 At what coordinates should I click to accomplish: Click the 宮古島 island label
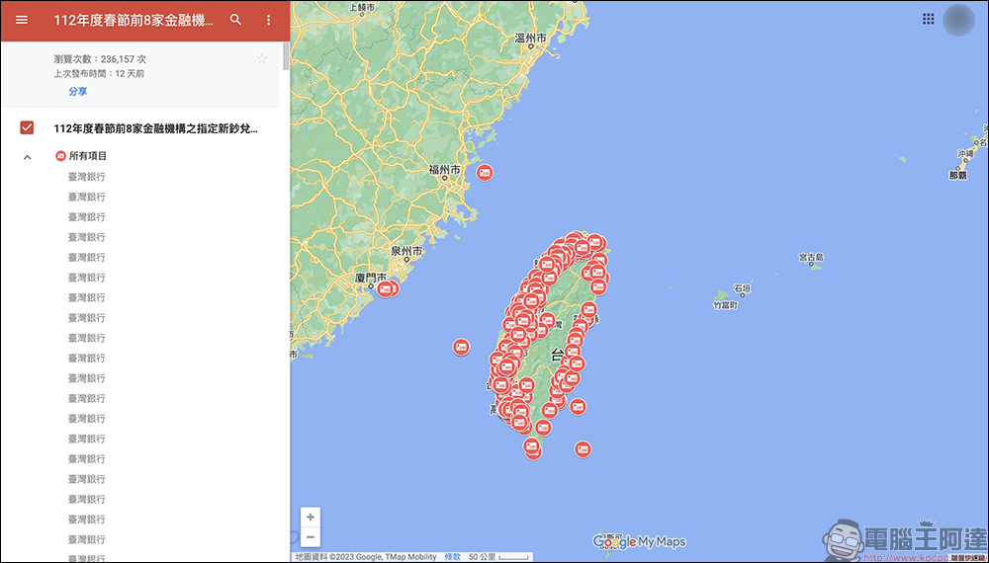(x=811, y=258)
